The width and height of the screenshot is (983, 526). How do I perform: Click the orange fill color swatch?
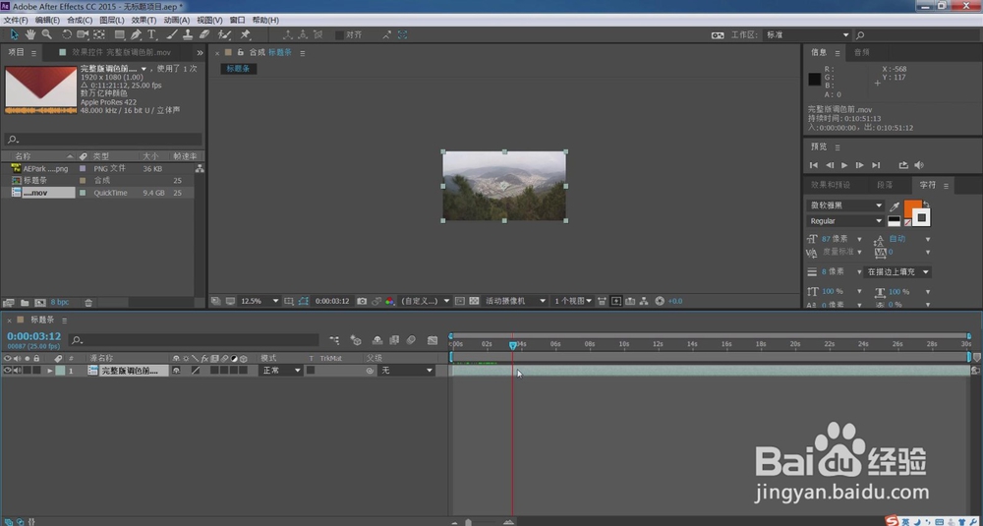coord(912,208)
